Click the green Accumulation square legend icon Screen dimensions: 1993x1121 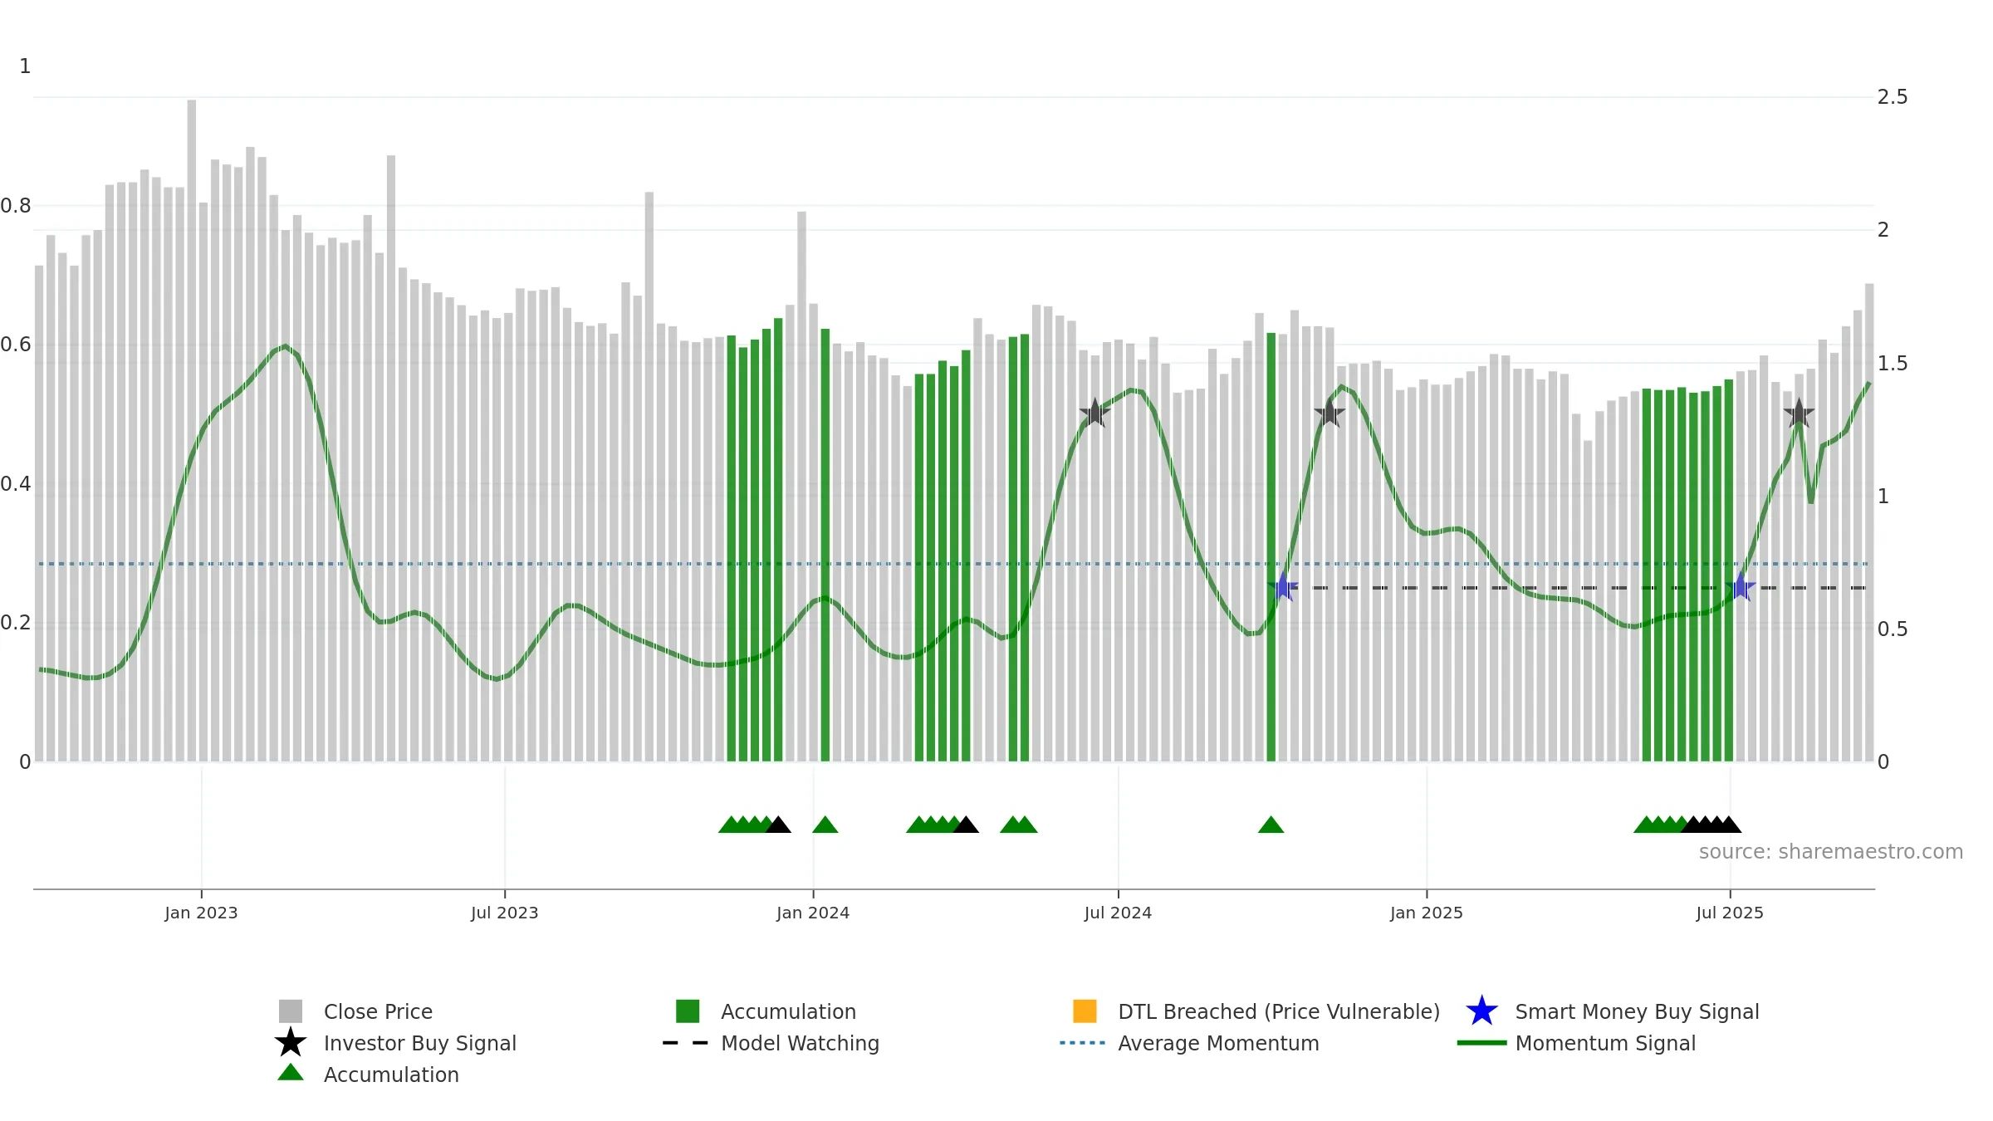[x=688, y=1011]
